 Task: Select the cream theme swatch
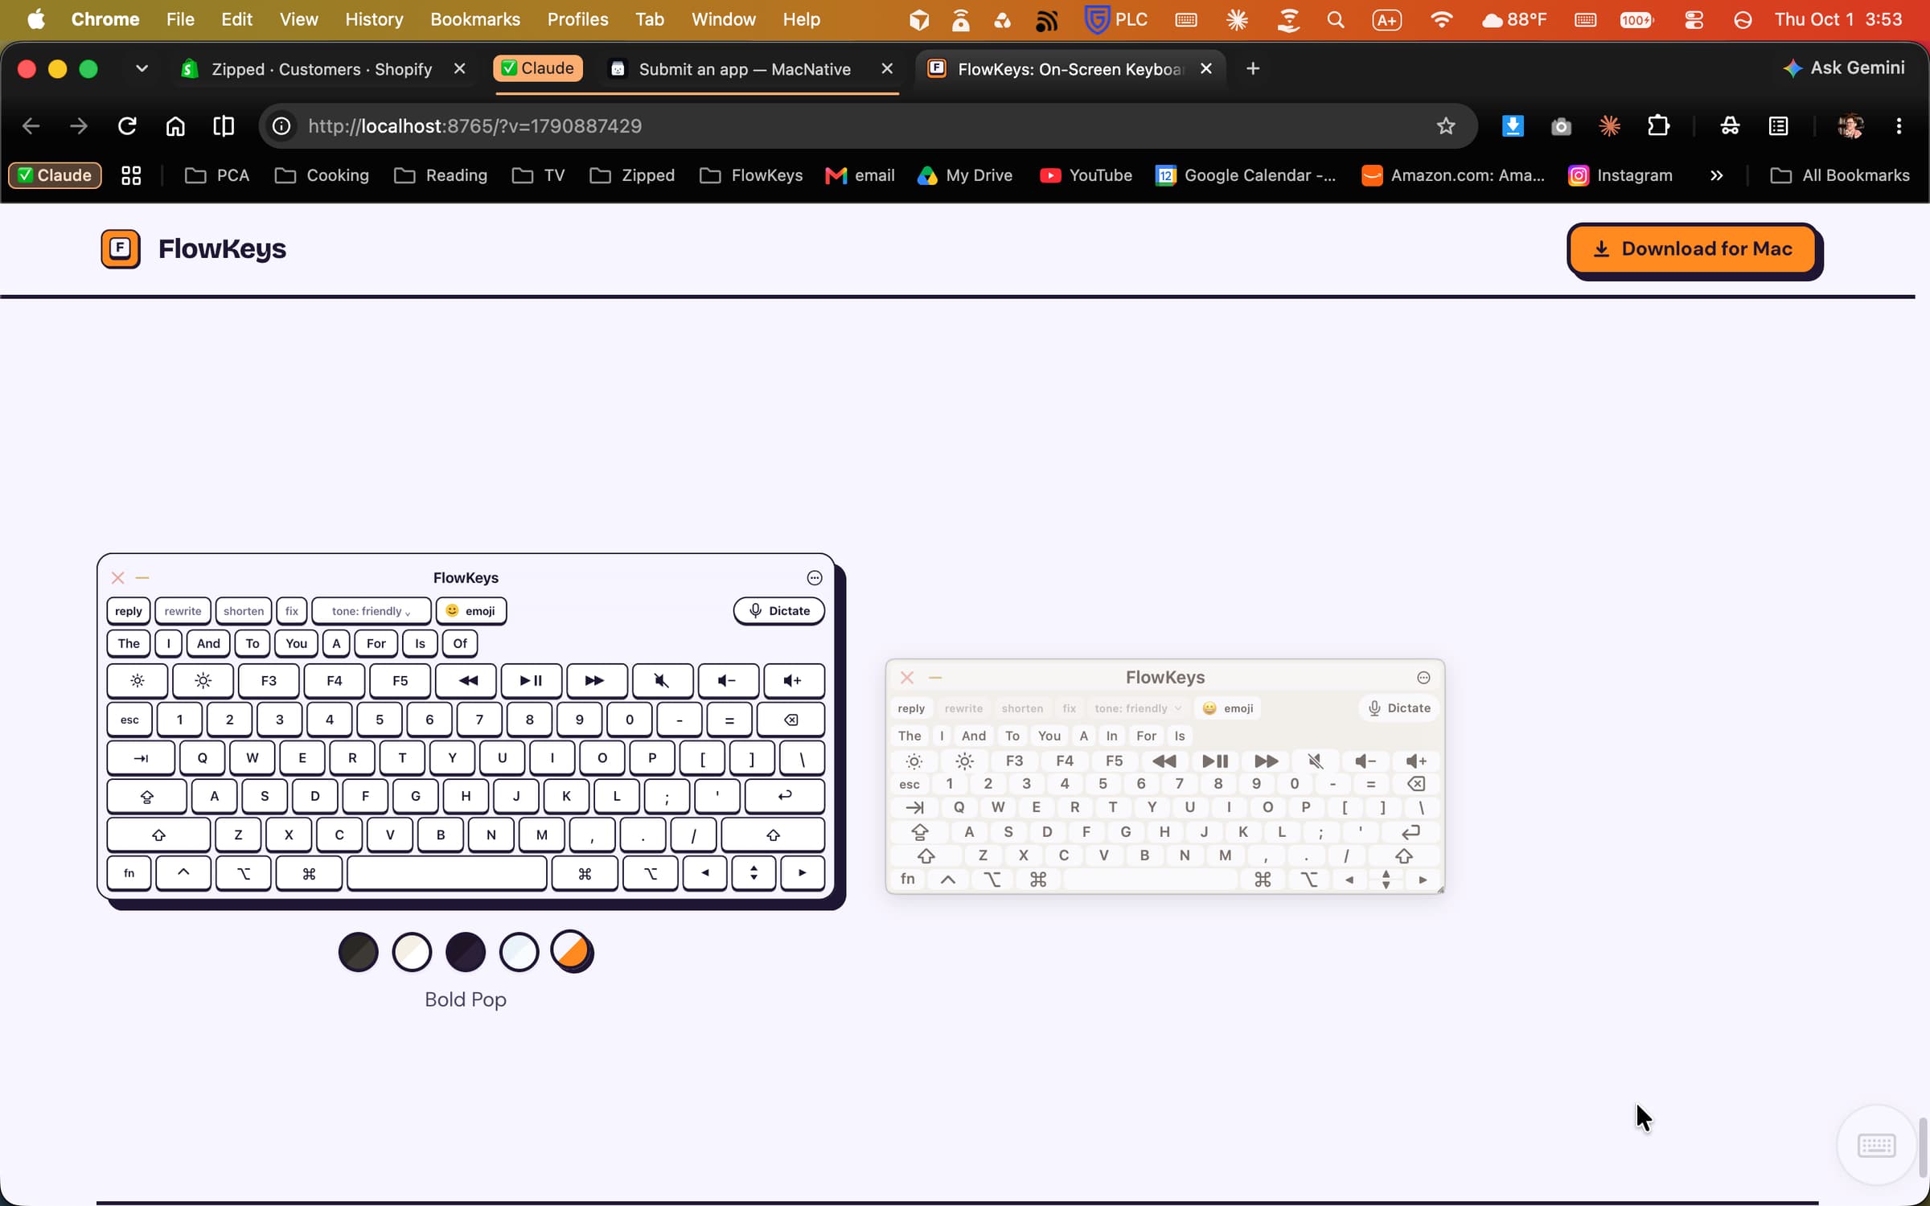pos(412,953)
